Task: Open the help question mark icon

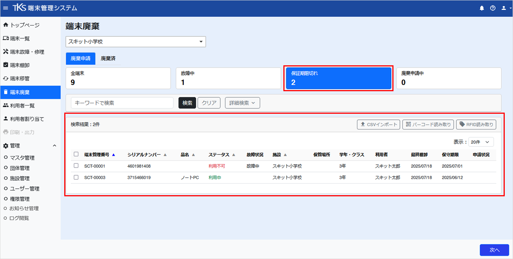Action: point(493,8)
